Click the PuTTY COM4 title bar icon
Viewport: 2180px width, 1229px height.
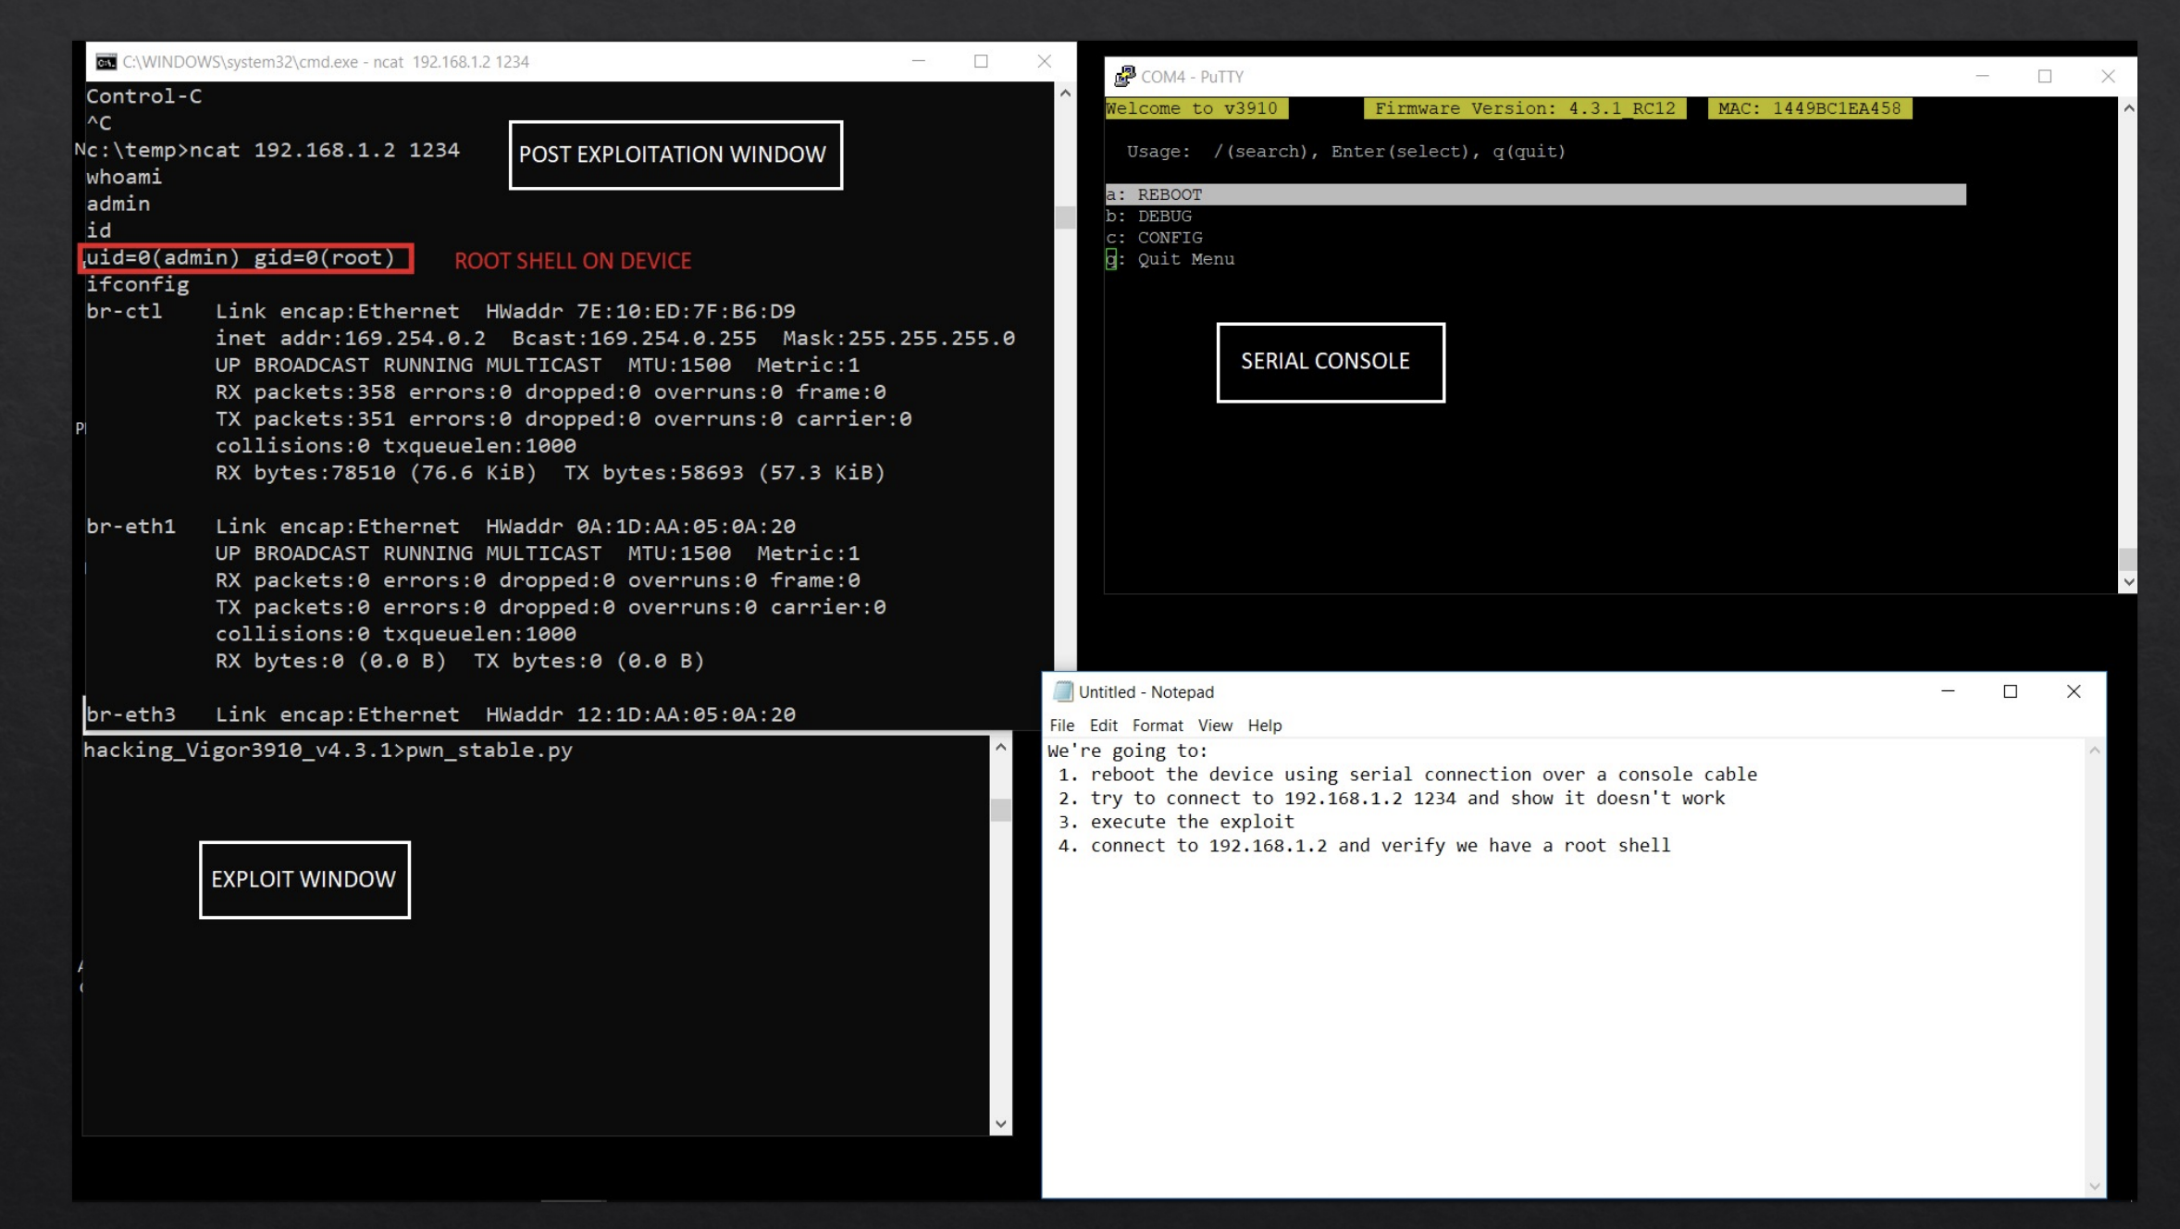click(x=1124, y=76)
